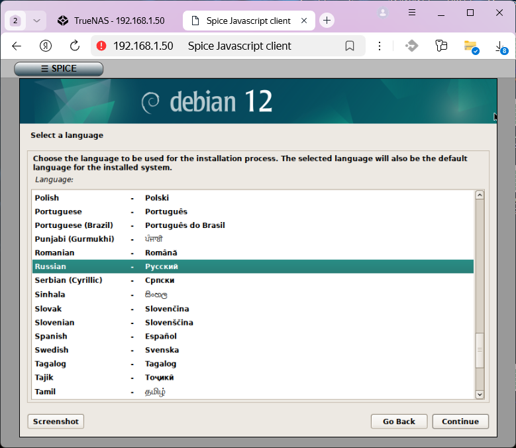Select Portuguese - Português language

[x=253, y=211]
